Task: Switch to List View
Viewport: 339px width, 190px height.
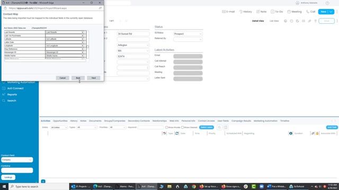Action: coord(274,21)
